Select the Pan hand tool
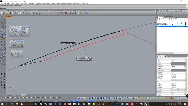 pos(26,13)
